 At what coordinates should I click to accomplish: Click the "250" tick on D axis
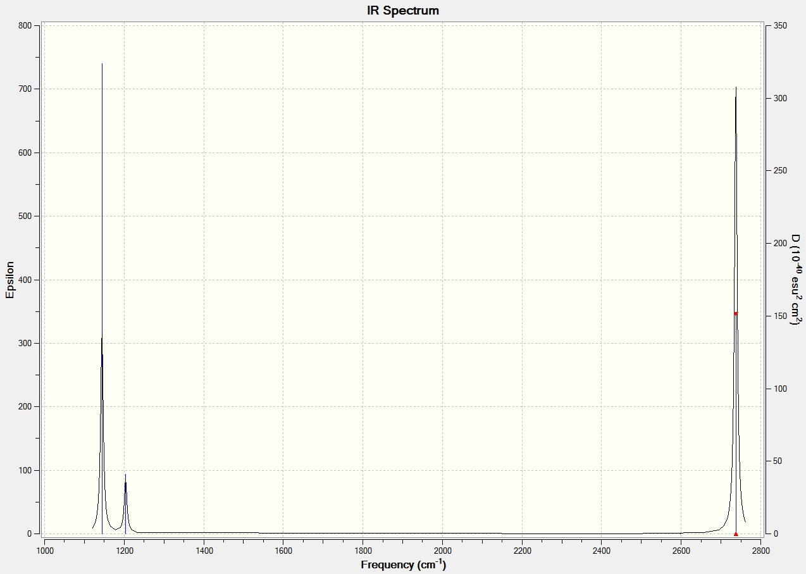[780, 170]
